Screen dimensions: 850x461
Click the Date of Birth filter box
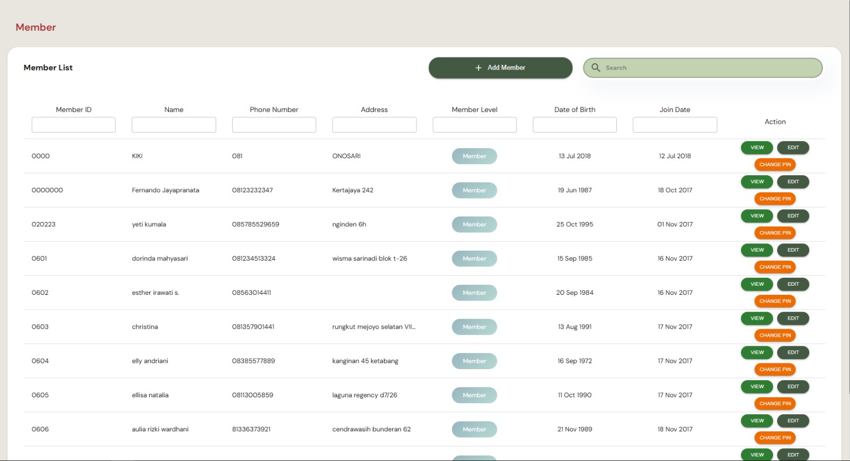(x=575, y=125)
